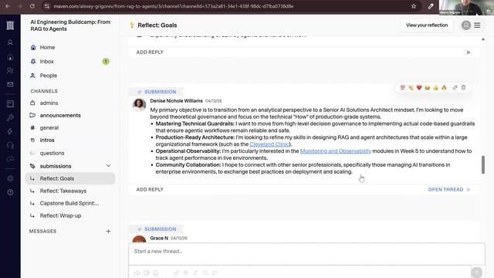The width and height of the screenshot is (494, 278).
Task: Expand first reply row double-chevron arrow
Action: pyautogui.click(x=469, y=53)
